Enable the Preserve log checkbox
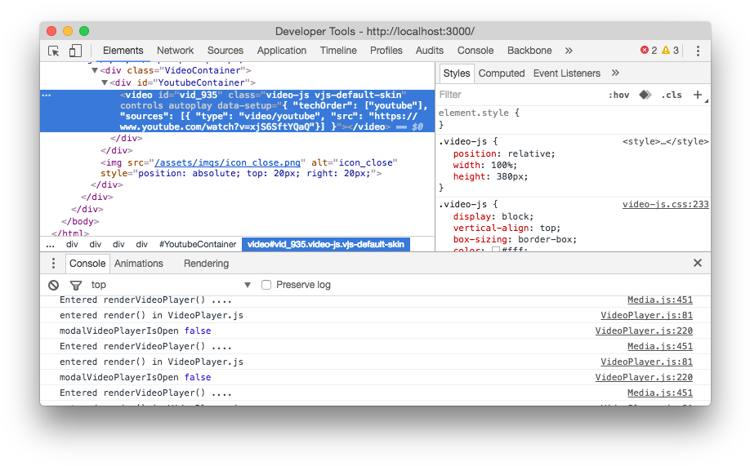750x466 pixels. pyautogui.click(x=266, y=285)
